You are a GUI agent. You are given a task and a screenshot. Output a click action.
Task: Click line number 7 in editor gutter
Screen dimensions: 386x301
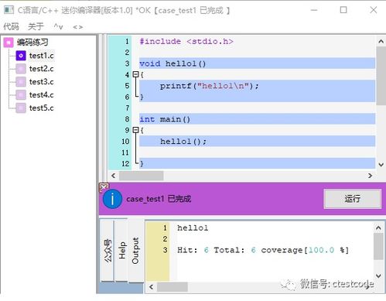pyautogui.click(x=127, y=108)
